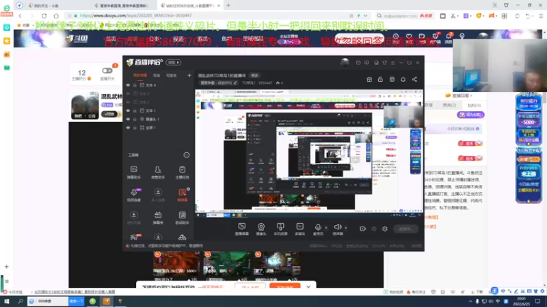Screen dimensions: 547x307
Task: Add a 手机投屏 phone mirroring source
Action: [280, 229]
